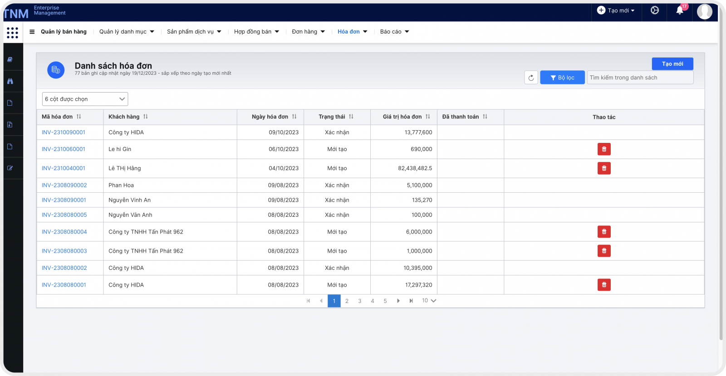Expand Sản phẩm dịch vụ menu
This screenshot has height=376, width=726.
tap(194, 32)
